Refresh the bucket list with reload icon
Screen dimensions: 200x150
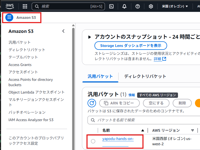click(x=92, y=103)
